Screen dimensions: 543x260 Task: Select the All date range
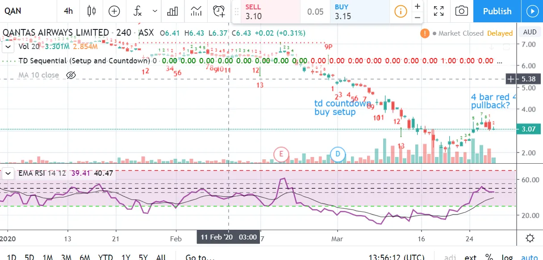161,257
